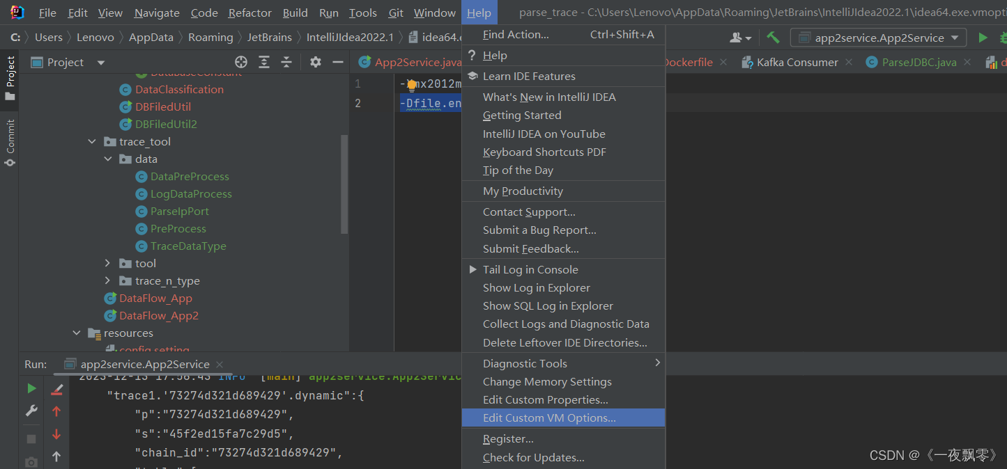Click the IntelliJIdea2022.1 breadcrumb segment
1007x469 pixels.
[350, 38]
